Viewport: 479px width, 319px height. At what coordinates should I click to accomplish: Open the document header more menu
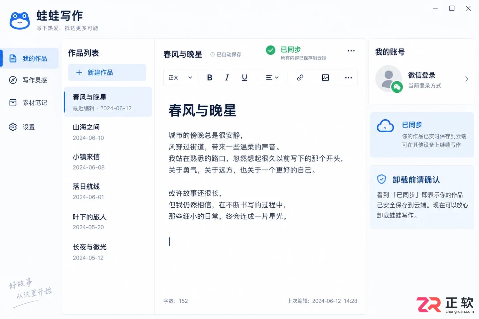(x=351, y=51)
